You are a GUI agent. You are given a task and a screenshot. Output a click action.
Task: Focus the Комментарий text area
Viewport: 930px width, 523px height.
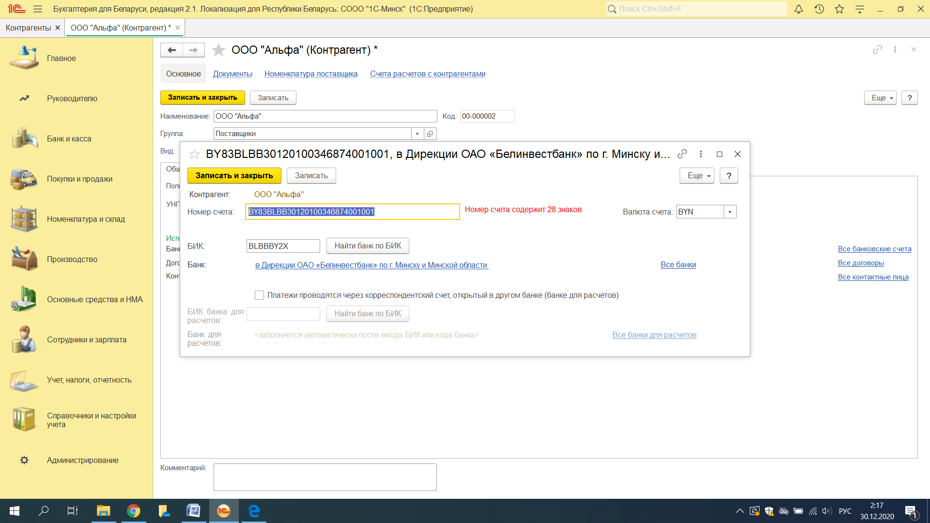tap(325, 477)
